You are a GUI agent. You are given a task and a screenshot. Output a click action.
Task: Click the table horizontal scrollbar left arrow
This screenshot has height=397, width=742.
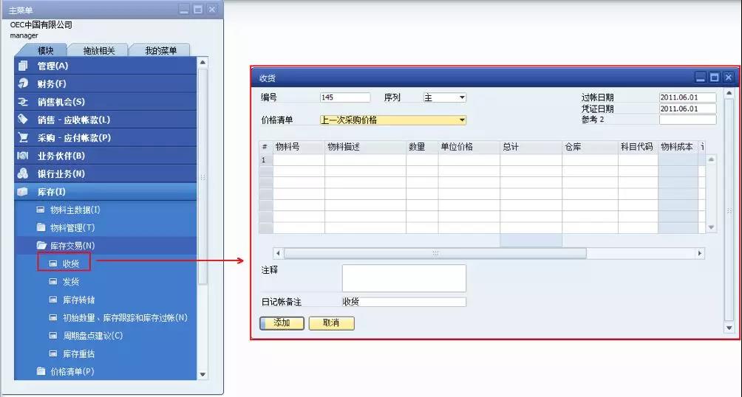pyautogui.click(x=278, y=253)
